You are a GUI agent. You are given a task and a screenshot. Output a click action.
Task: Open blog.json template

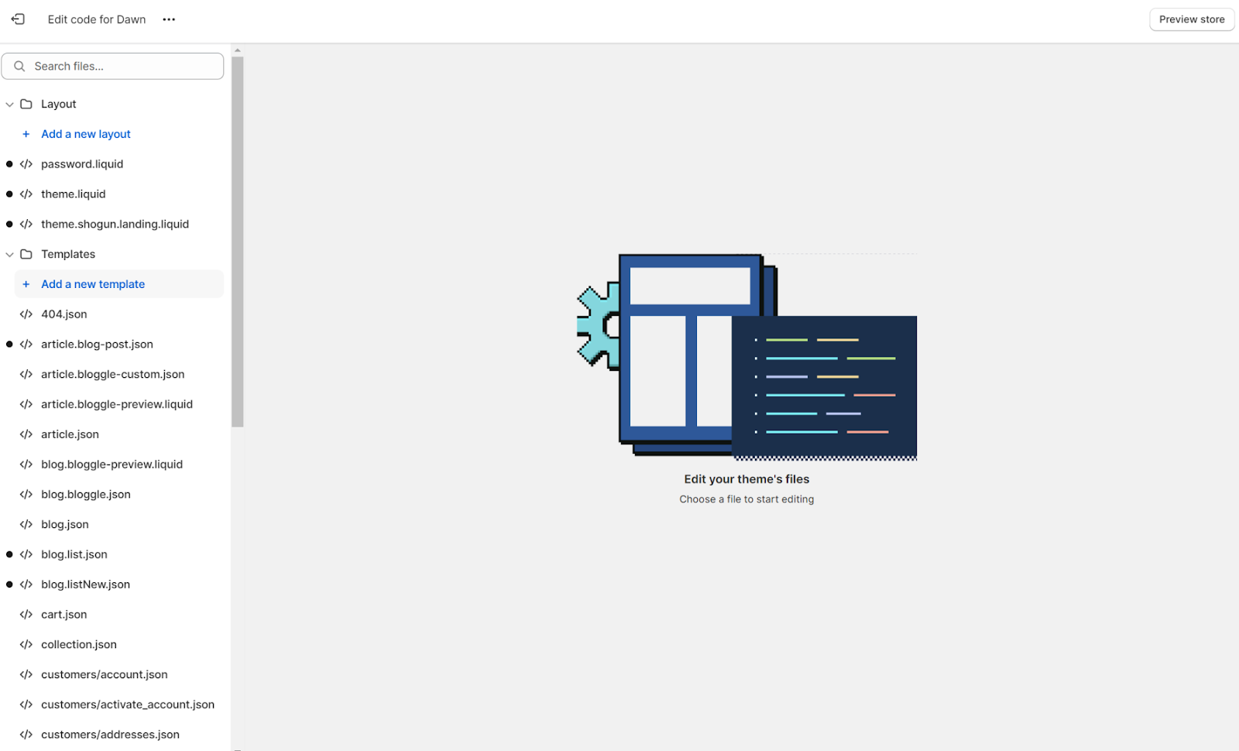click(65, 525)
